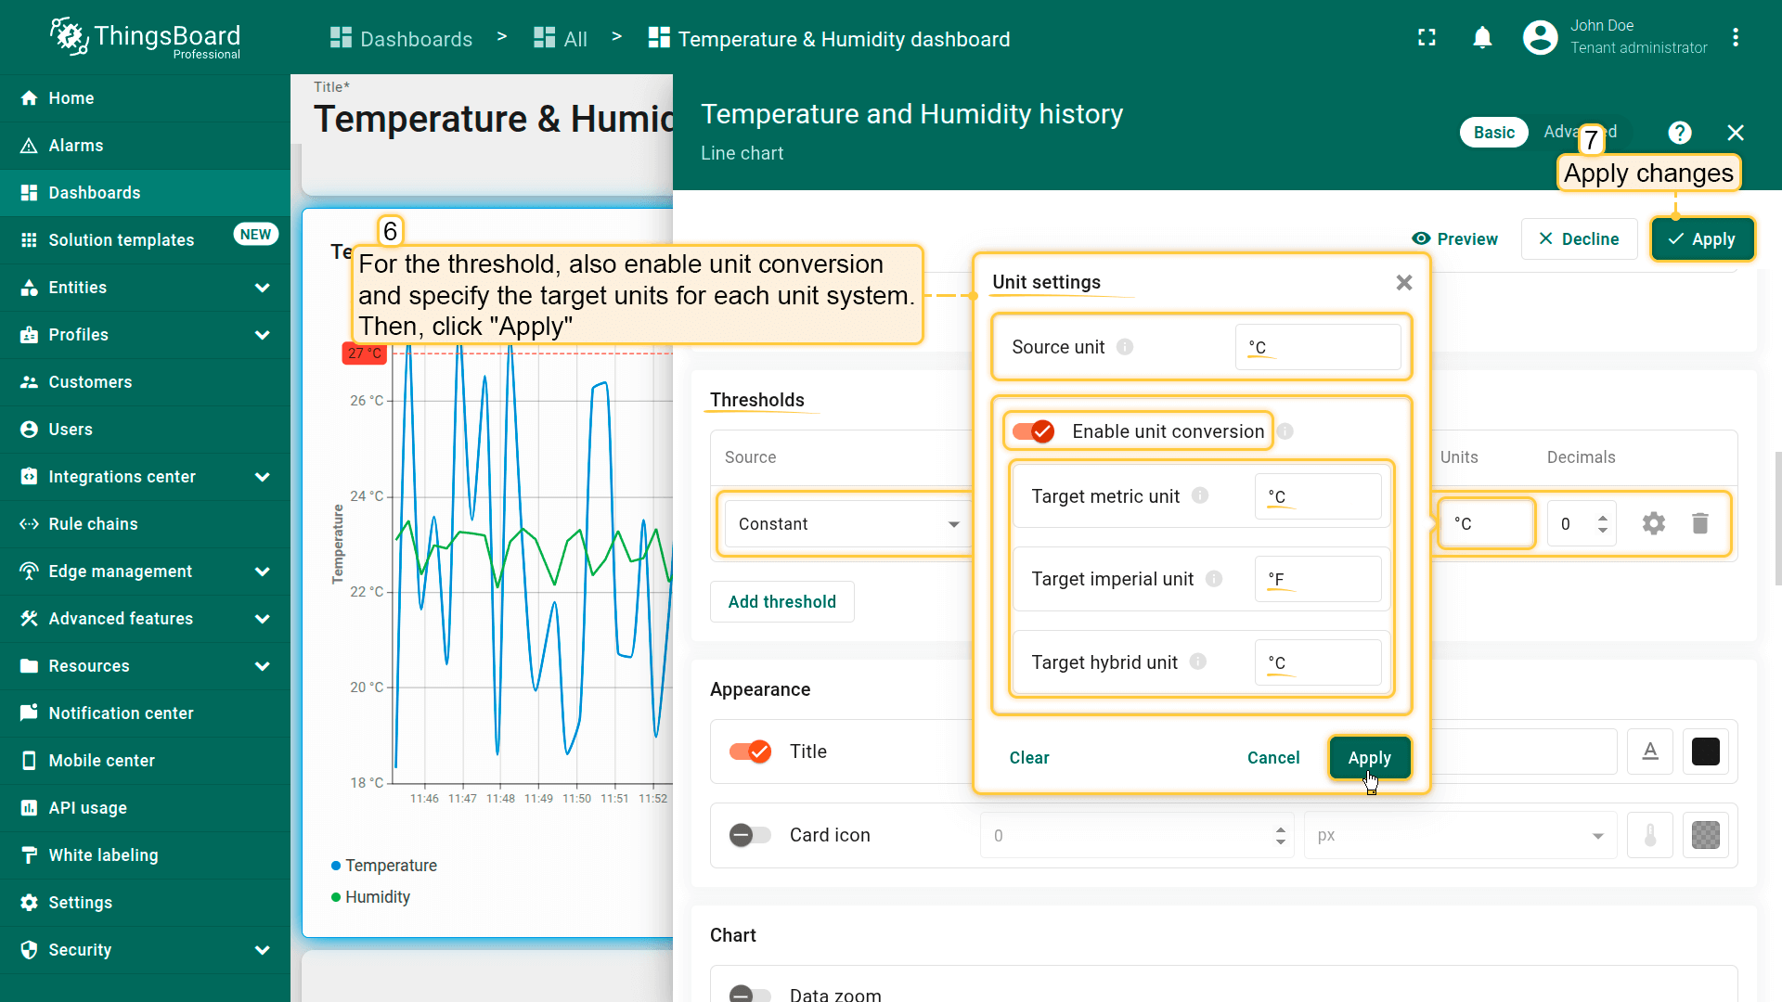The image size is (1782, 1002).
Task: Turn off the Title toggle
Action: coord(750,751)
